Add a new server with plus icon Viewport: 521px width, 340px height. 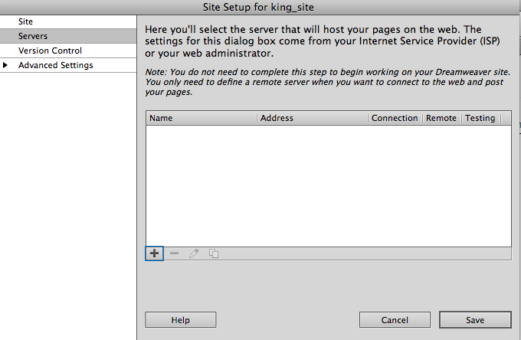click(154, 253)
